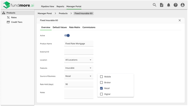188x106 pixels.
Task: Click the help question mark icon
Action: (x=176, y=5)
